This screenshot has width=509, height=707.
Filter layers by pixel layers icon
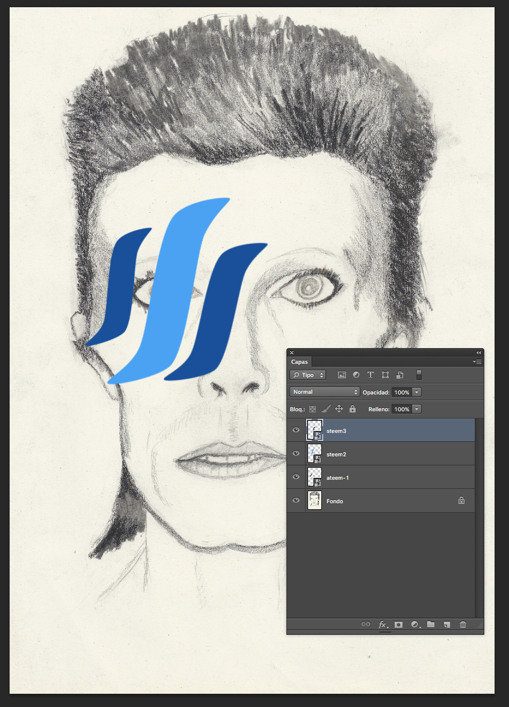point(342,375)
